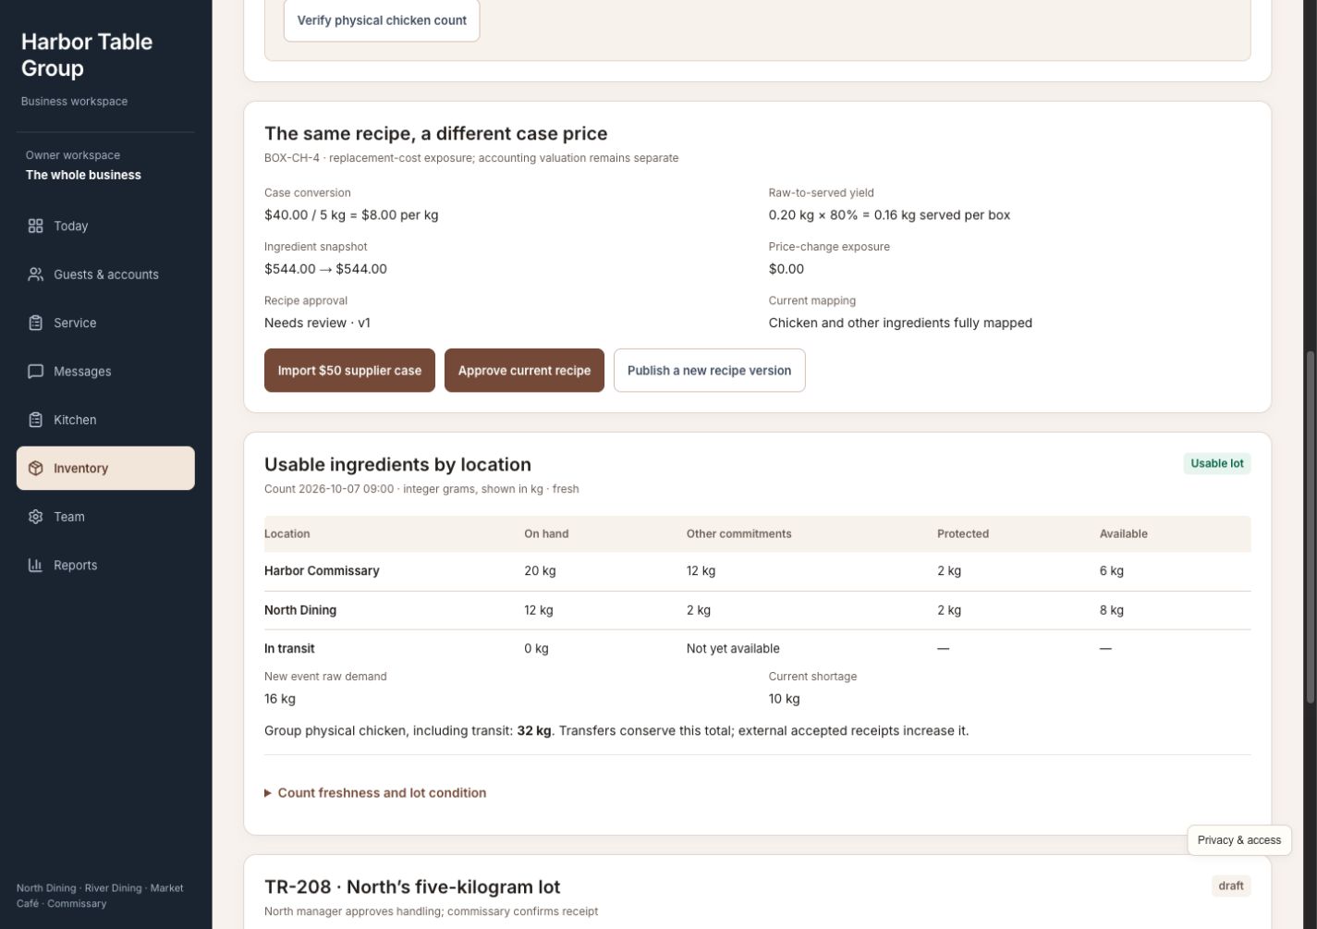Click the Other commitments column header

738,534
